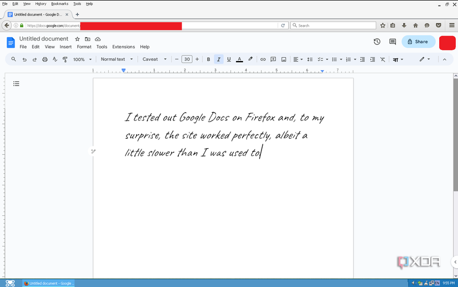Move the document to a folder
The height and width of the screenshot is (287, 458).
pyautogui.click(x=87, y=39)
